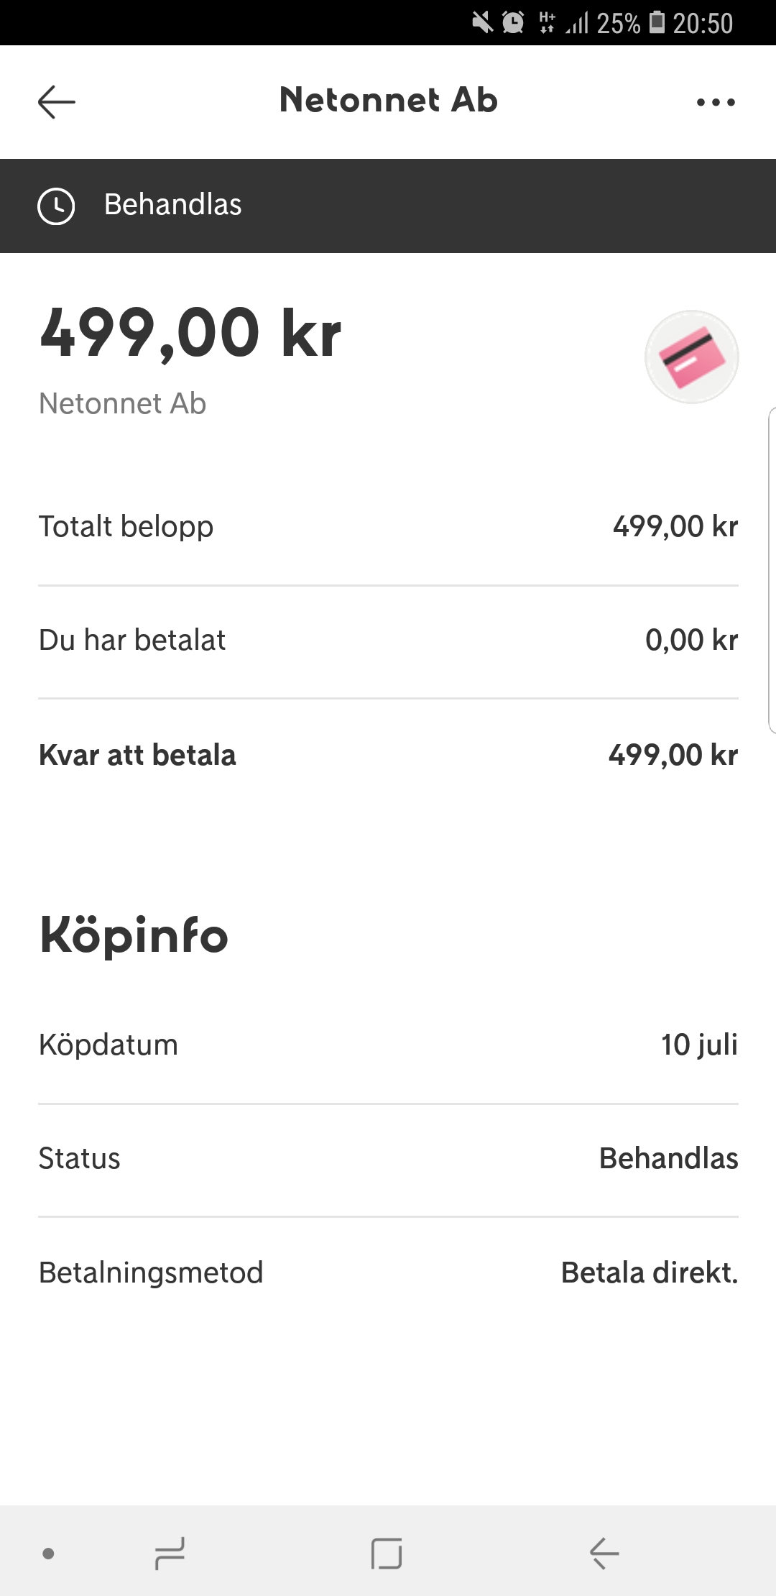Tap the battery icon in status bar

coord(657,22)
